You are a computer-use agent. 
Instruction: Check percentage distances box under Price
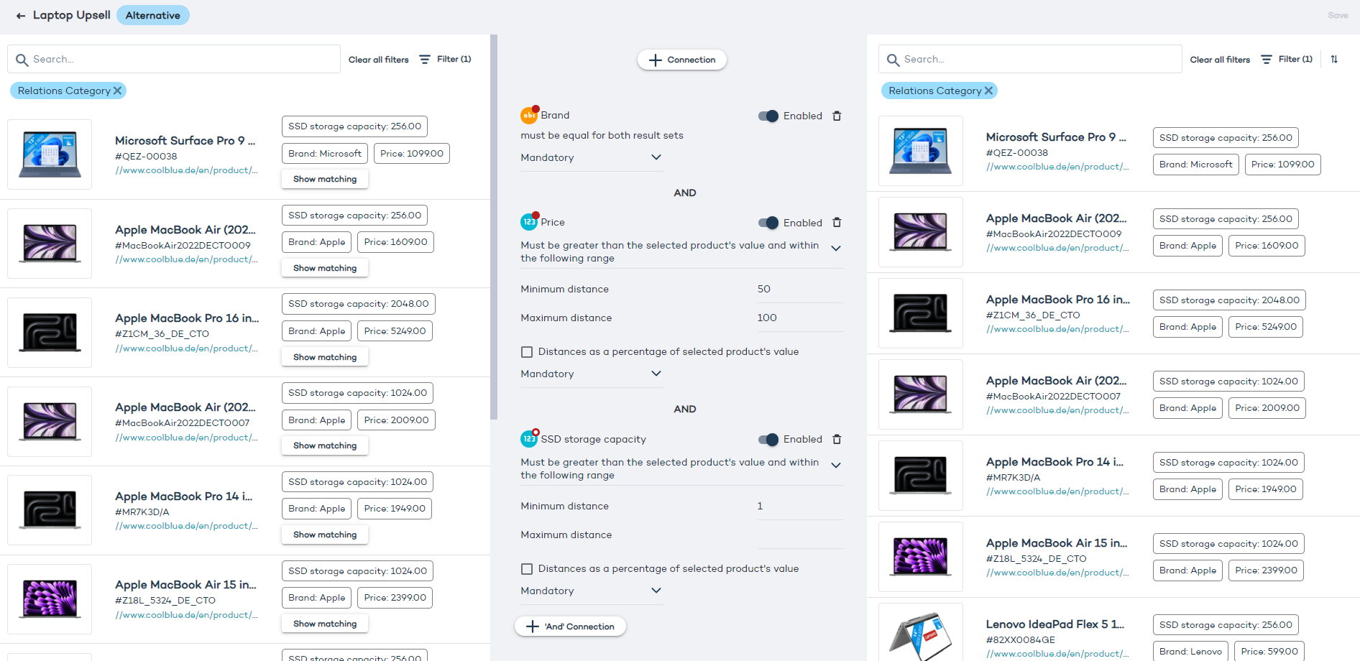click(527, 352)
